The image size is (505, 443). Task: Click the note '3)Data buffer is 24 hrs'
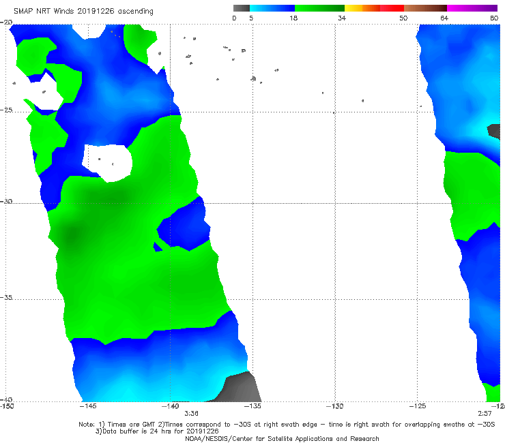157,431
